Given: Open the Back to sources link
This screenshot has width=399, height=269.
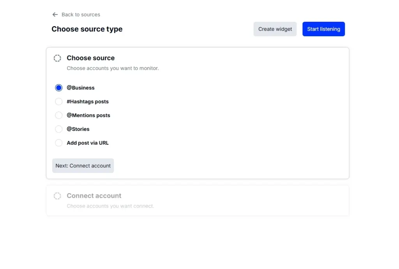Looking at the screenshot, I should coord(80,14).
